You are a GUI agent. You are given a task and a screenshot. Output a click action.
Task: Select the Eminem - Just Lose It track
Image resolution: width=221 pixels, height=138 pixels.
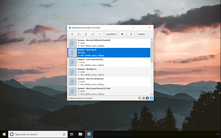tap(109, 53)
